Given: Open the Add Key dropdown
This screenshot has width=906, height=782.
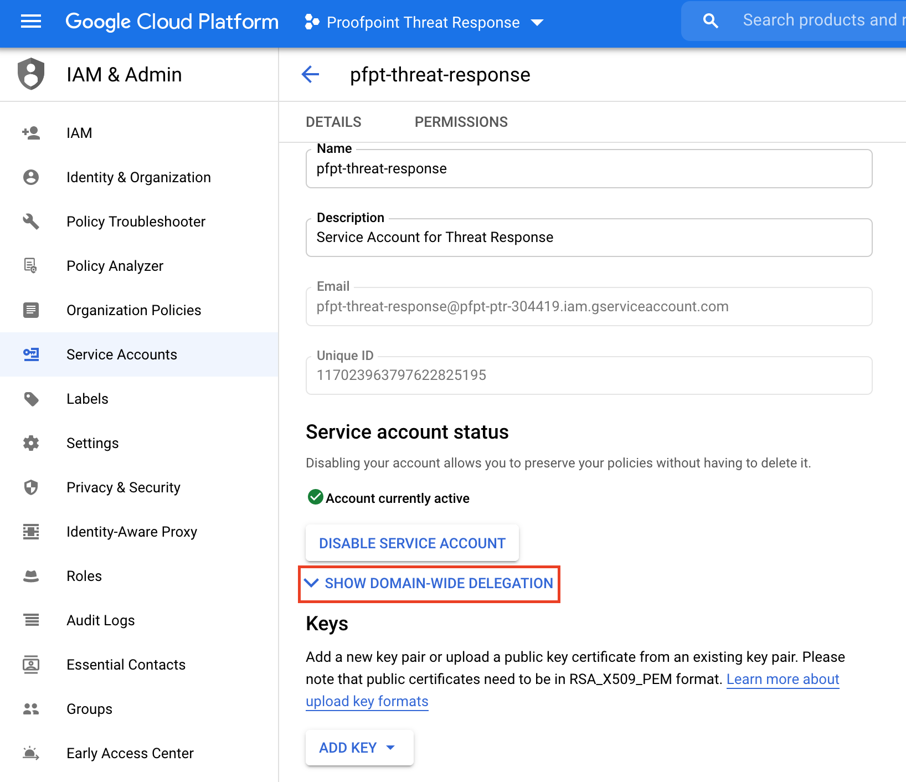Looking at the screenshot, I should [359, 748].
